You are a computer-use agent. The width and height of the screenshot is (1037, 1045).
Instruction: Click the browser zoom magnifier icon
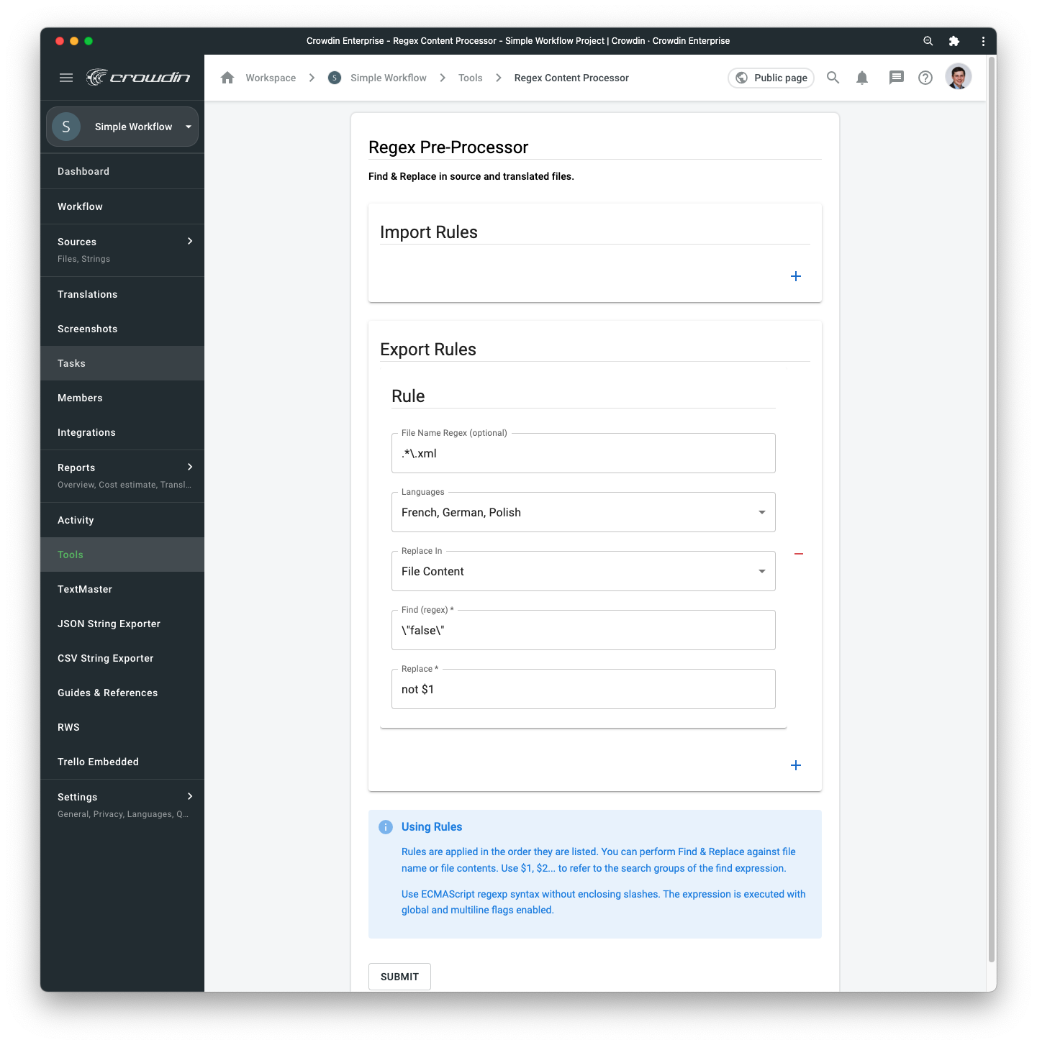tap(928, 41)
